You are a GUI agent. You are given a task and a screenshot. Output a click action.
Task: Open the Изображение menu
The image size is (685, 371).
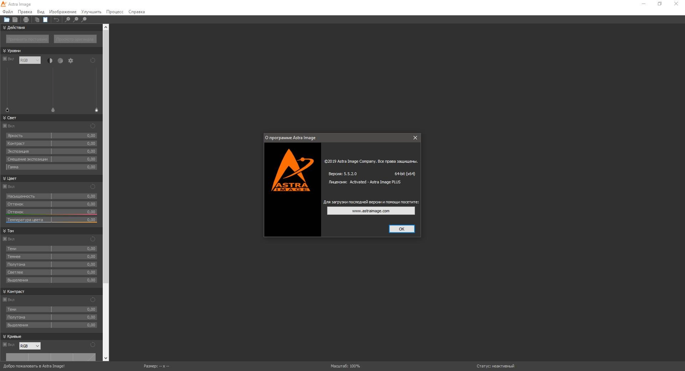click(x=63, y=12)
